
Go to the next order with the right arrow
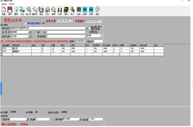coord(91,11)
